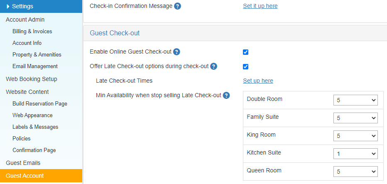Viewport: 387px width, 184px height.
Task: Open the Queen Room availability dropdown
Action: 355,172
